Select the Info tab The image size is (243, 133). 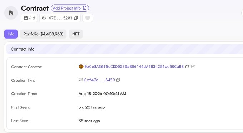11,34
